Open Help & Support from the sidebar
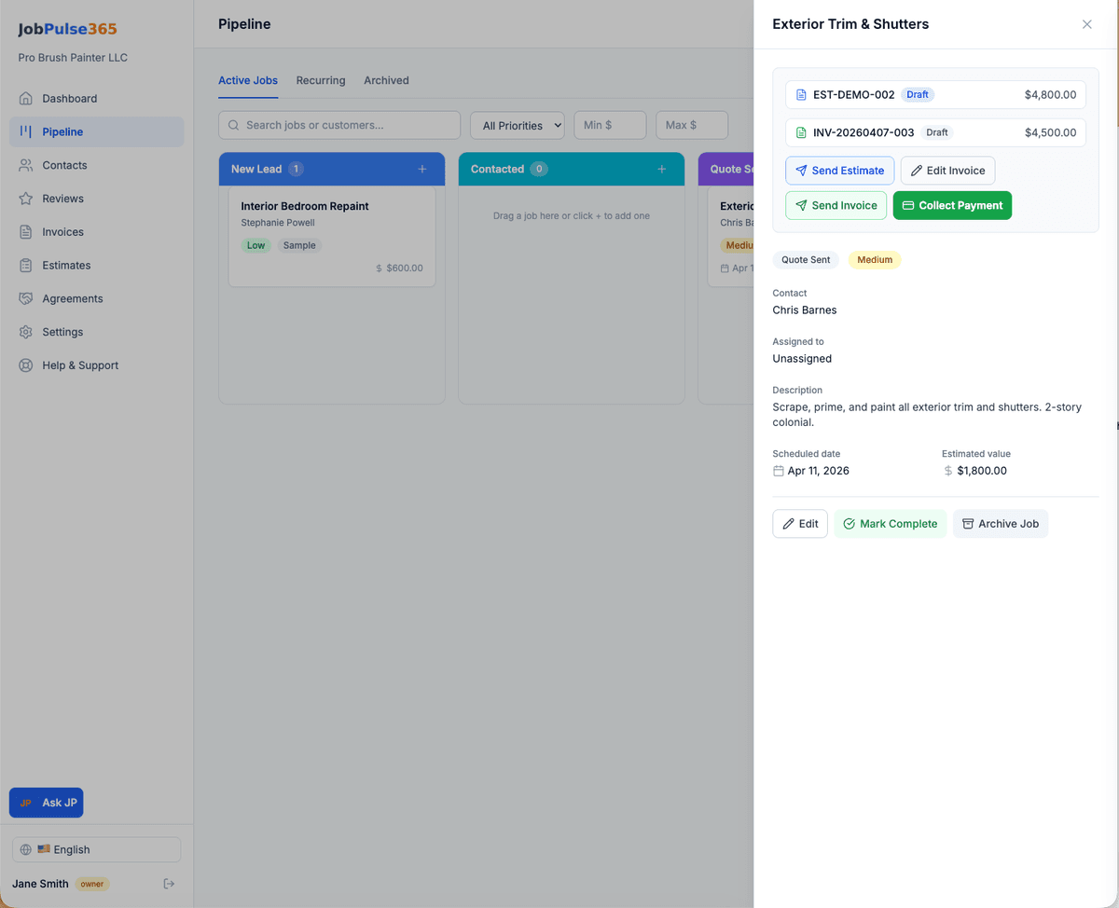This screenshot has width=1119, height=908. pyautogui.click(x=26, y=365)
